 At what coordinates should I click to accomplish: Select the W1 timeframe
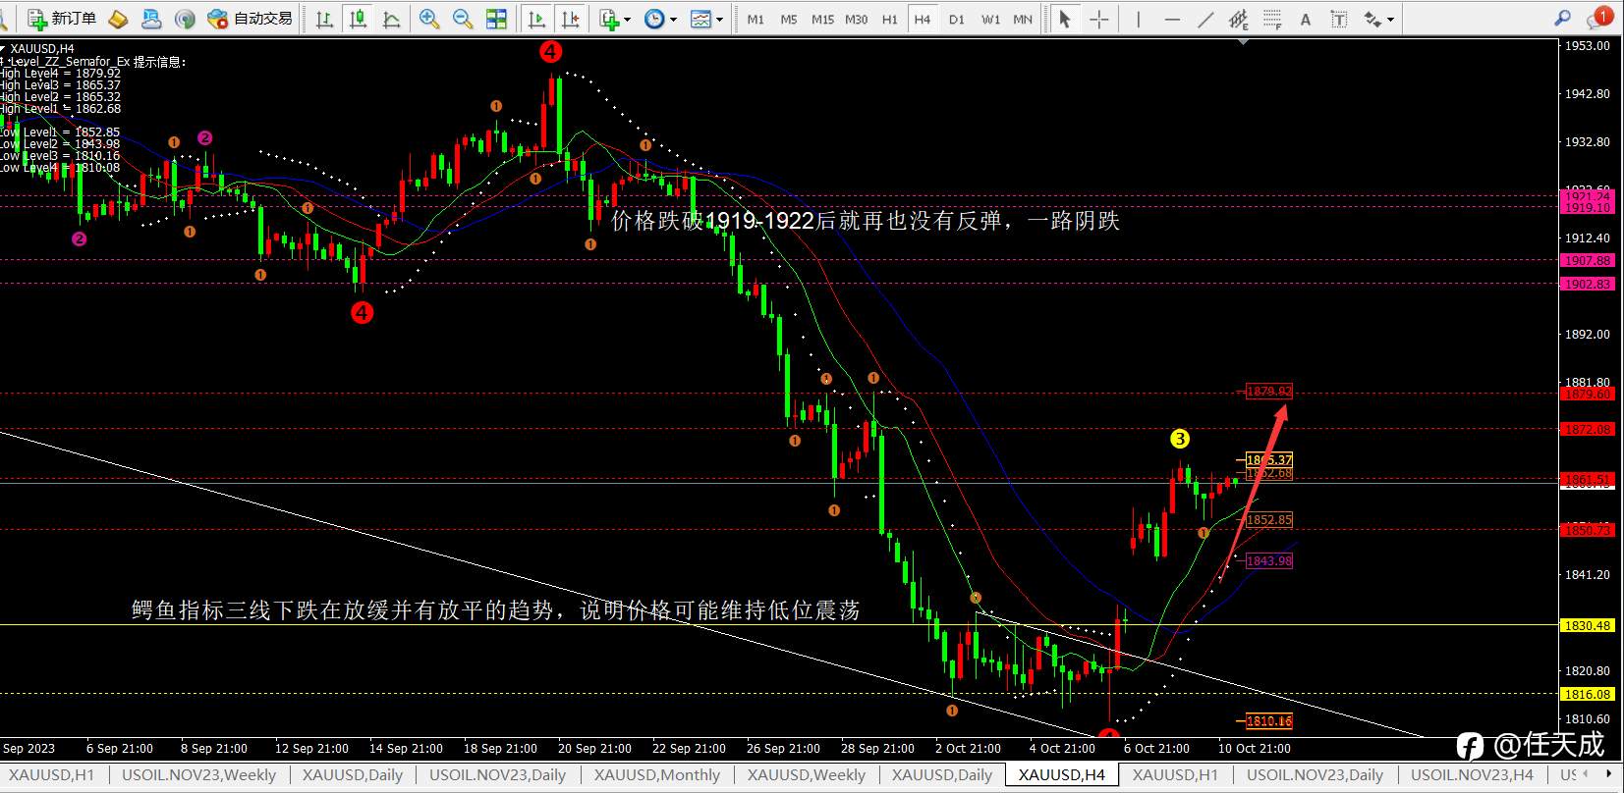click(990, 19)
